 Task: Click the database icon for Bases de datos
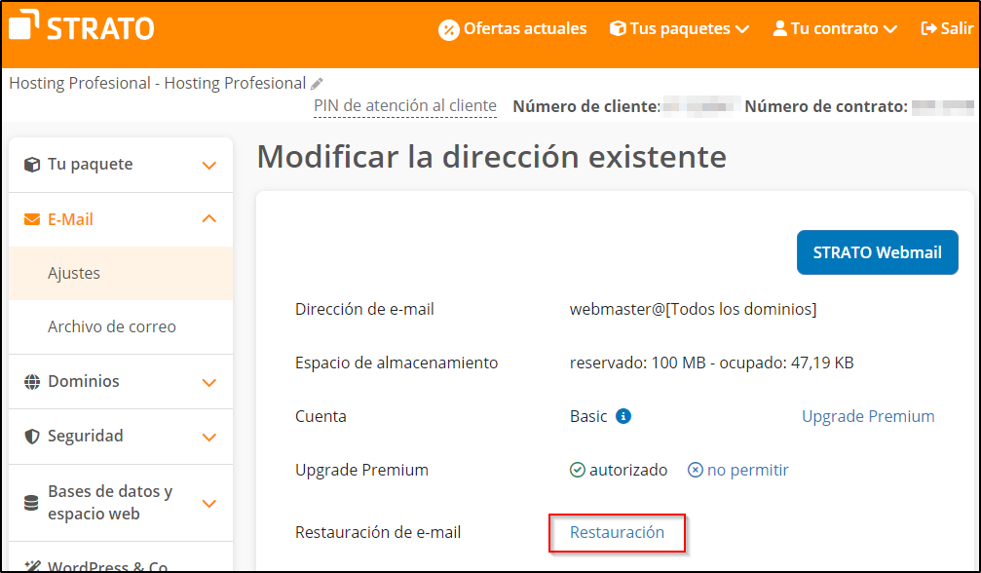(x=31, y=503)
